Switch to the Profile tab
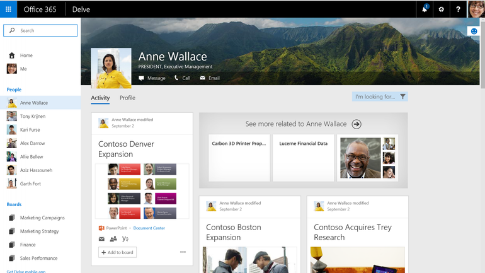 coord(127,98)
